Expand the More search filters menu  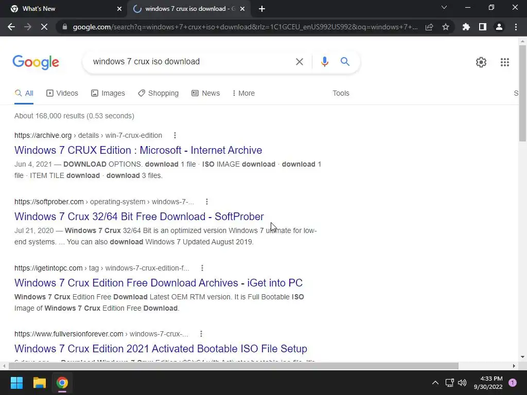click(243, 93)
